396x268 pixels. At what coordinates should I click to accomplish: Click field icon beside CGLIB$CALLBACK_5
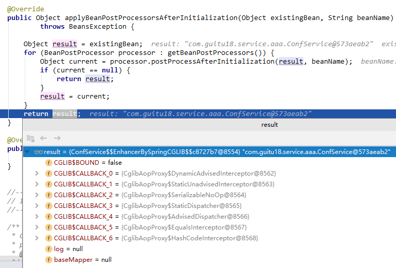pyautogui.click(x=49, y=227)
